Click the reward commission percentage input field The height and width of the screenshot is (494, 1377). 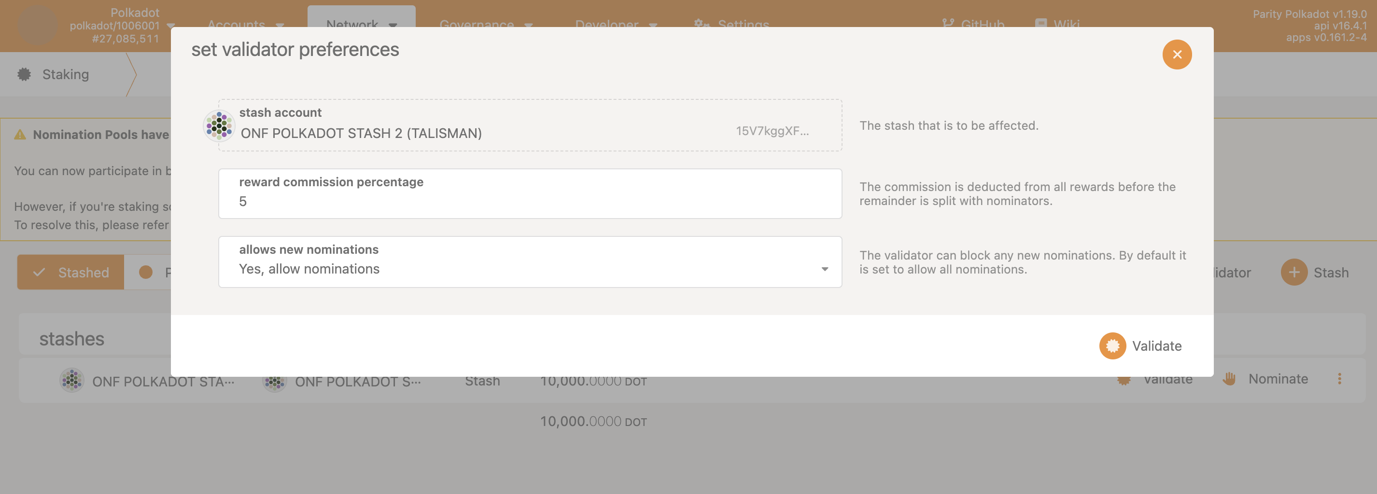[x=530, y=201]
